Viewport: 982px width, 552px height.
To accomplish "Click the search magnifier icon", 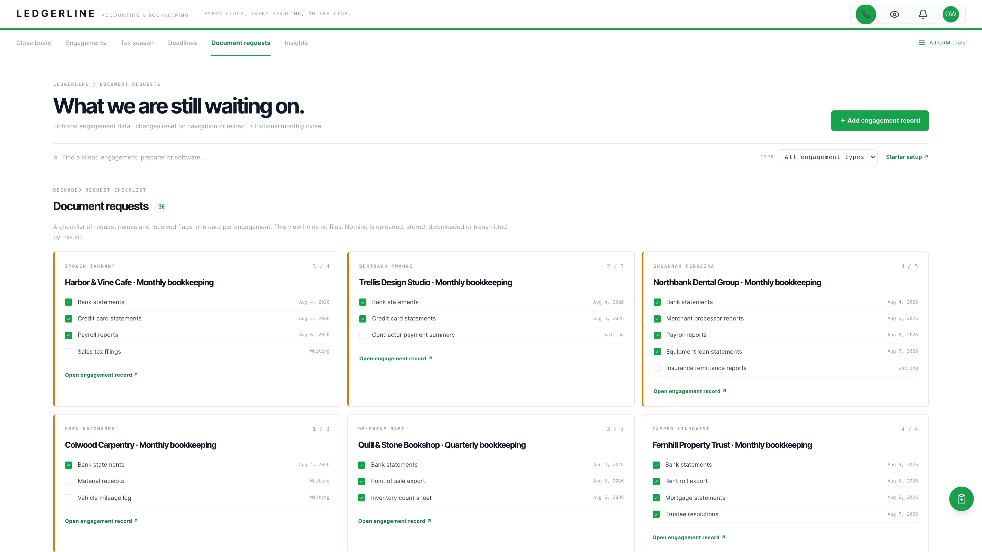I will (x=56, y=157).
